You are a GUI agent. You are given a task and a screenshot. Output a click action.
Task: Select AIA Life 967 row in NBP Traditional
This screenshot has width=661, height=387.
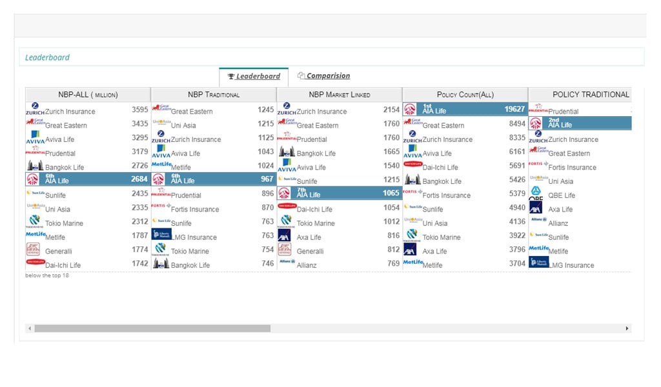(213, 179)
